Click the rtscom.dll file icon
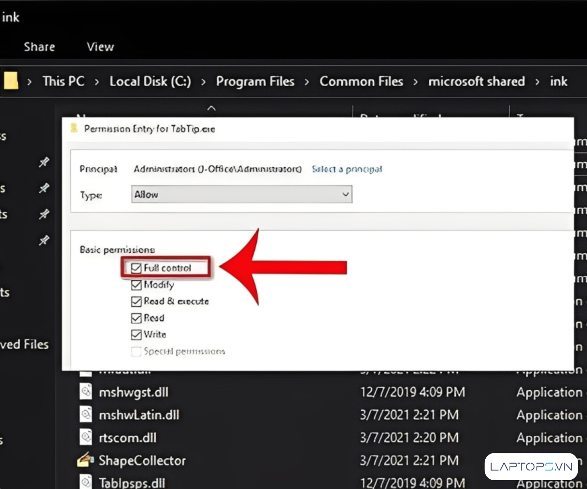Image resolution: width=587 pixels, height=489 pixels. [x=86, y=438]
